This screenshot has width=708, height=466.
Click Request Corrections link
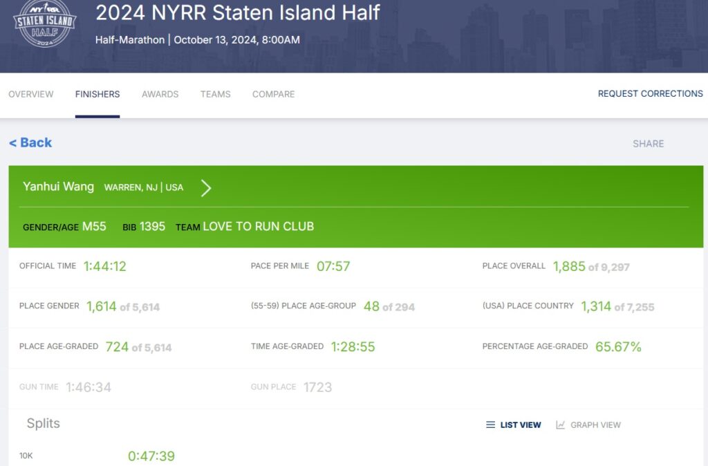[x=650, y=93]
